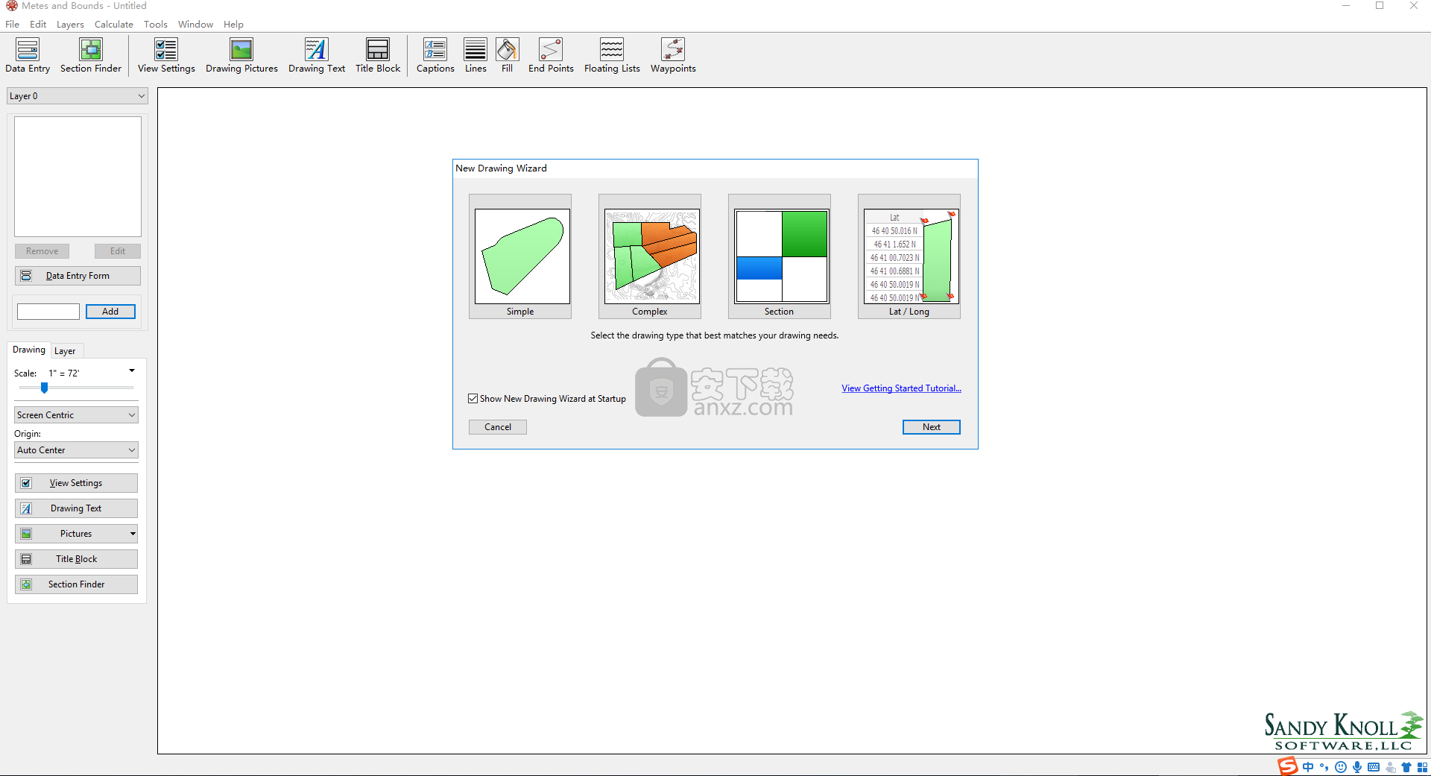Cancel the New Drawing Wizard
The image size is (1431, 776).
click(497, 427)
